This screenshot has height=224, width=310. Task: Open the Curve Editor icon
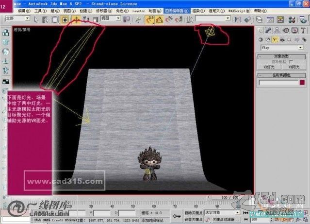[270, 19]
